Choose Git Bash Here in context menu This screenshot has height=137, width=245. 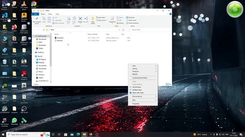(143, 90)
